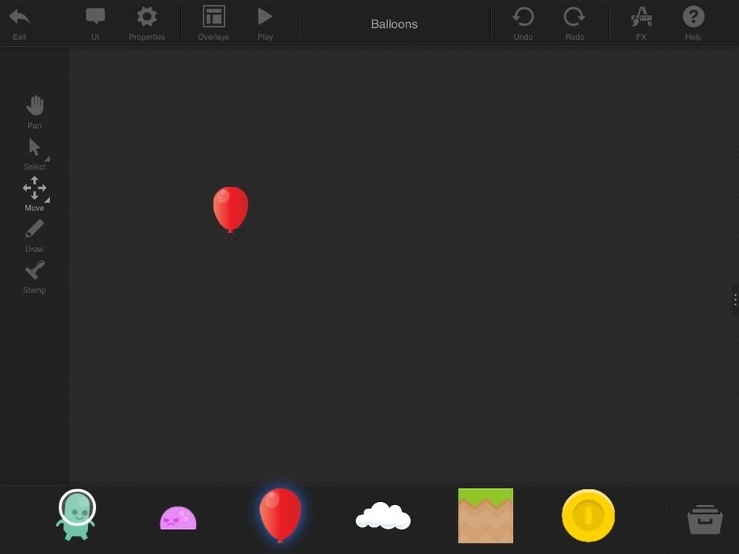The height and width of the screenshot is (554, 739).
Task: Expand the right-edge drawer handle
Action: (x=735, y=299)
